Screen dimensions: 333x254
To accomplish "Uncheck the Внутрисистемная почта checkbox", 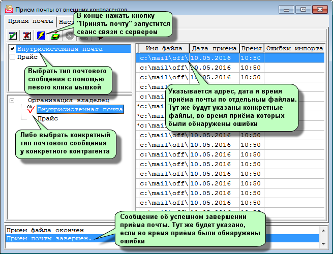I will click(x=13, y=49).
